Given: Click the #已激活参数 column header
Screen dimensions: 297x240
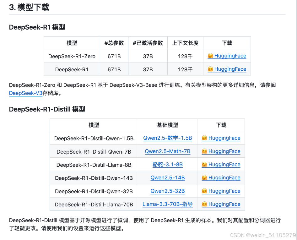Looking at the screenshot, I should 148,43.
